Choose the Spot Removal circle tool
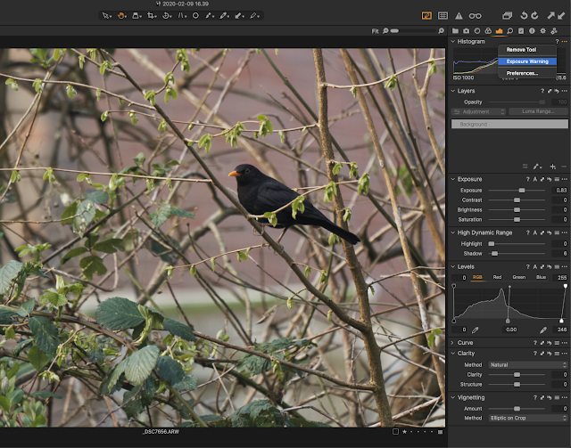This screenshot has width=571, height=448. [195, 16]
